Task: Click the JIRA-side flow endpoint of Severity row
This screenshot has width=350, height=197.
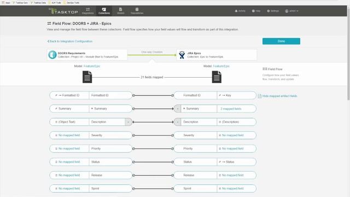Action: pyautogui.click(x=172, y=135)
